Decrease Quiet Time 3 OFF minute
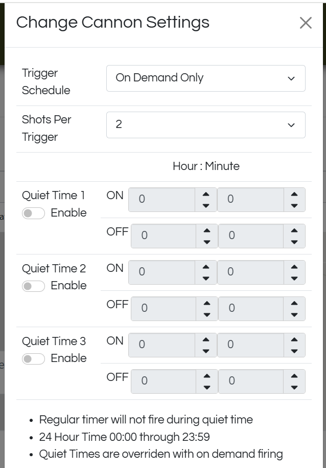The image size is (326, 468). (294, 387)
